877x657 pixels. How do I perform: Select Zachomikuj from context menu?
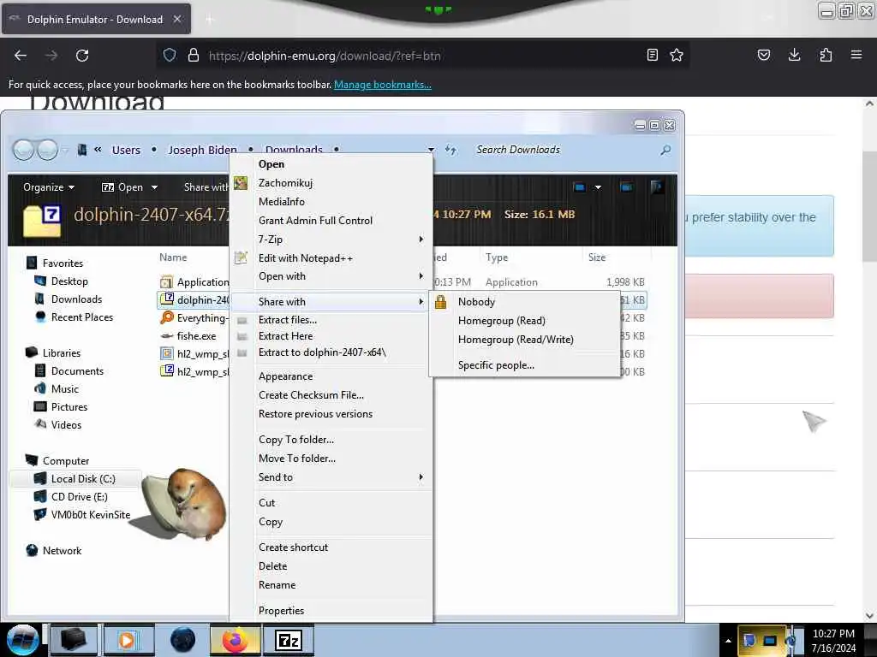(x=331, y=183)
